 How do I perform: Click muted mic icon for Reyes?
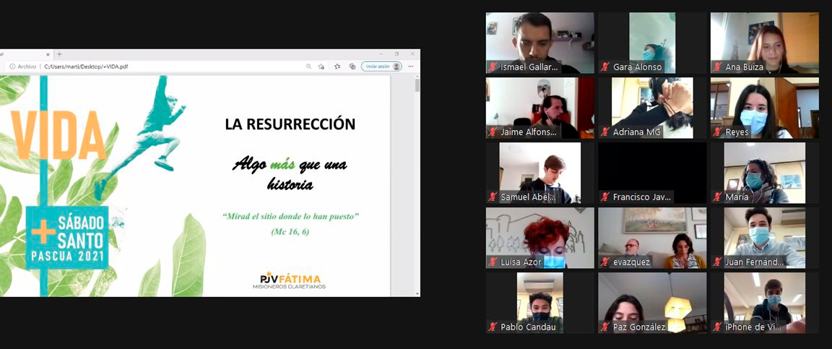pyautogui.click(x=718, y=132)
